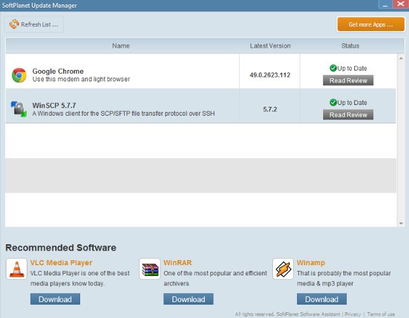
Task: Select the WinSCP 5.7.7 name text
Action: (x=54, y=106)
